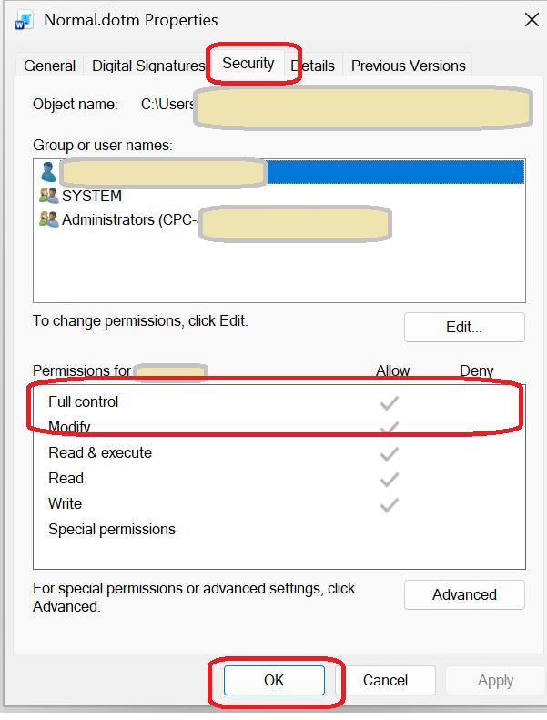Click the Full control allow checkmark
Screen dimensions: 547x720
389,403
